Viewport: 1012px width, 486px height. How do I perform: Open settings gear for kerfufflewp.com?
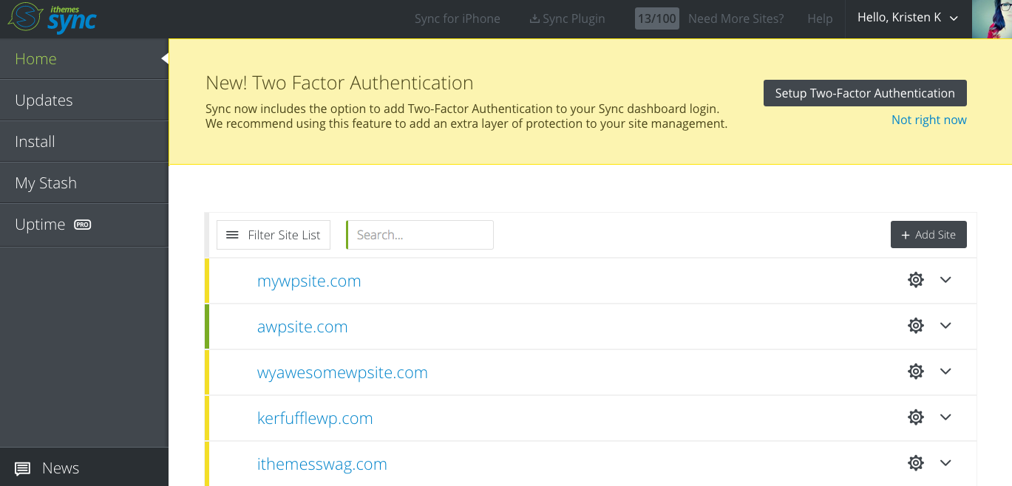pos(916,417)
